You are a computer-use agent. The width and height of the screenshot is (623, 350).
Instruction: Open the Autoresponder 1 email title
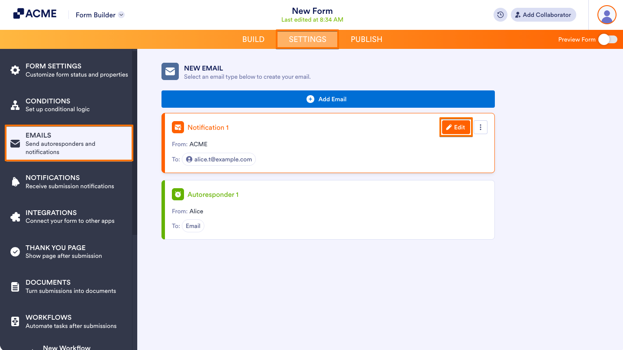point(213,195)
